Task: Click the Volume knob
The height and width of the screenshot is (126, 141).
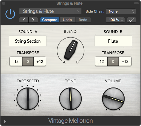Action: click(113, 99)
